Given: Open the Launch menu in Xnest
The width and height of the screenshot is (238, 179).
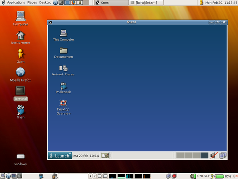Looking at the screenshot, I should click(60, 156).
